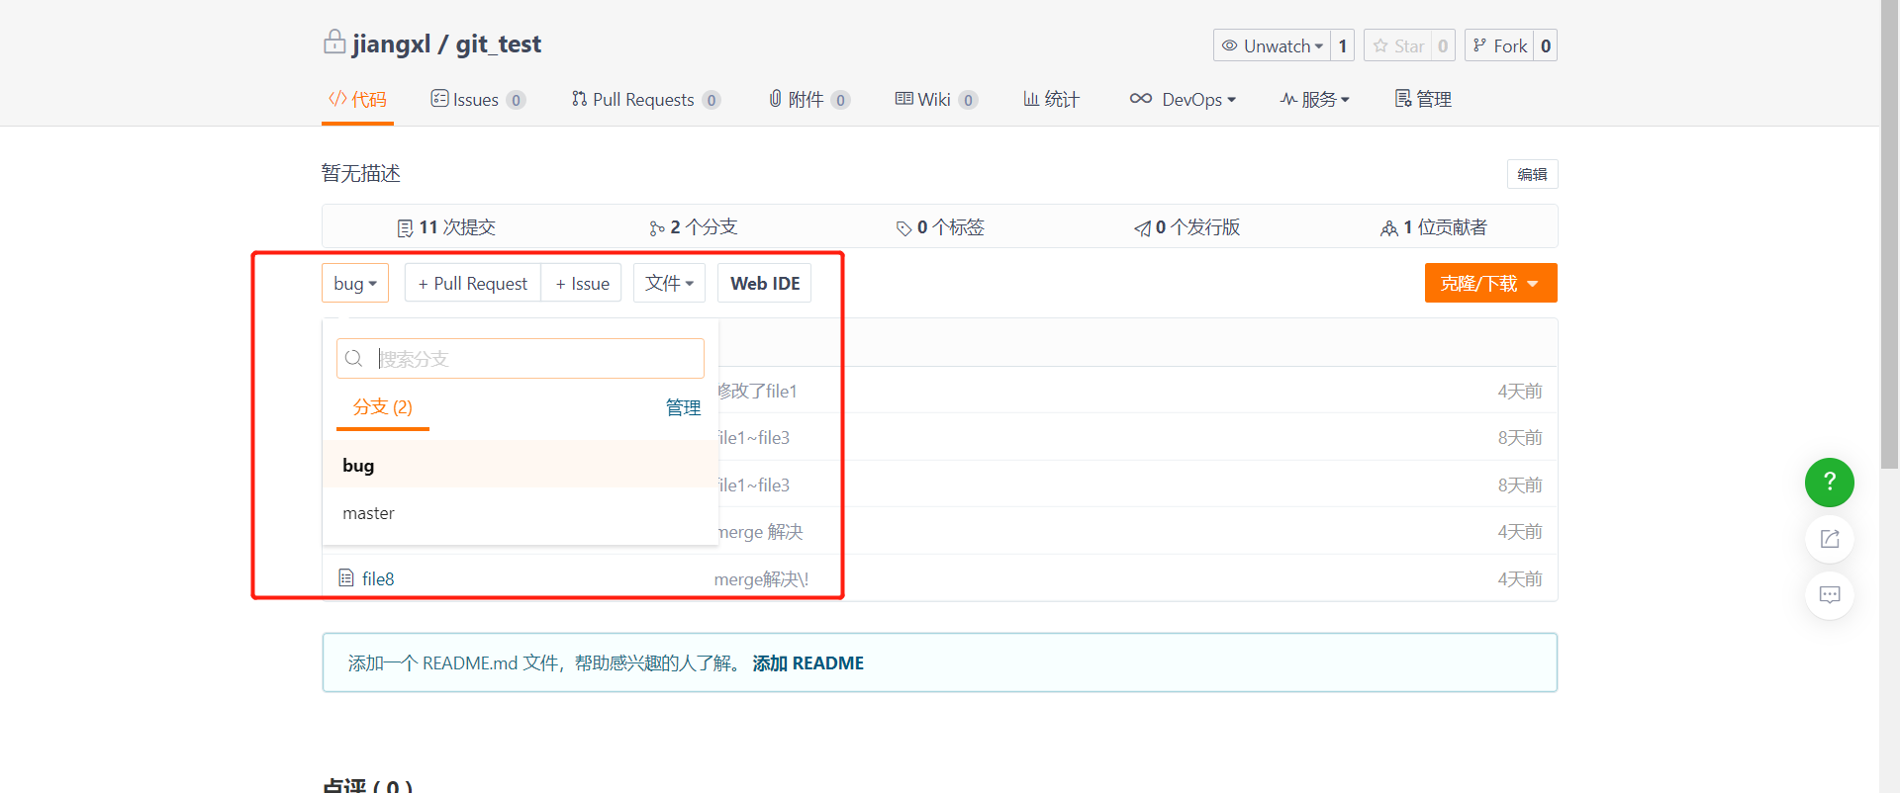Open the 修改了file1 commit message

758,392
